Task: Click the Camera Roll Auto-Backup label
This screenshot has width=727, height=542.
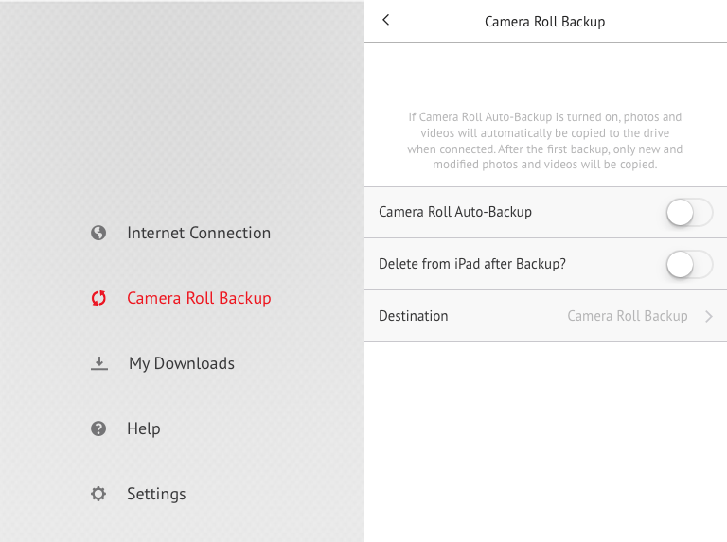Action: click(455, 212)
